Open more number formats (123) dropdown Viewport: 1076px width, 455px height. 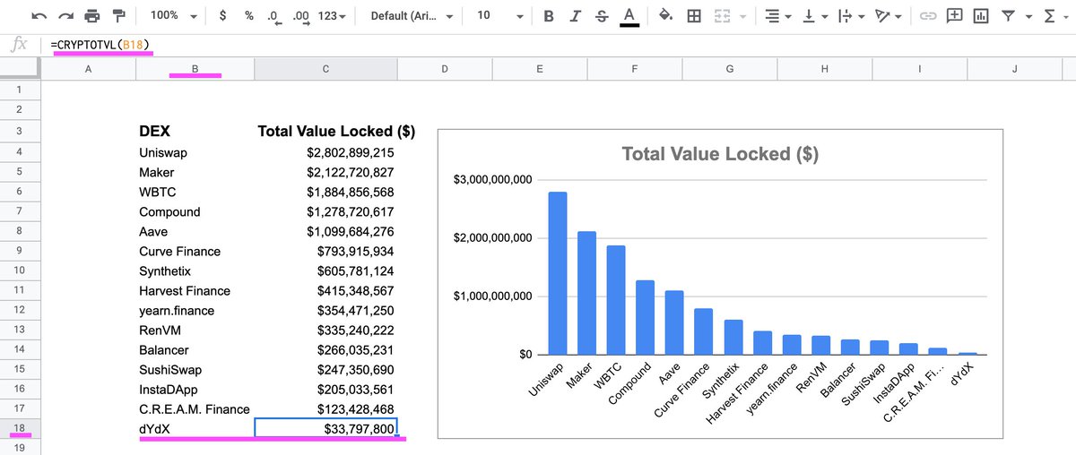[333, 16]
